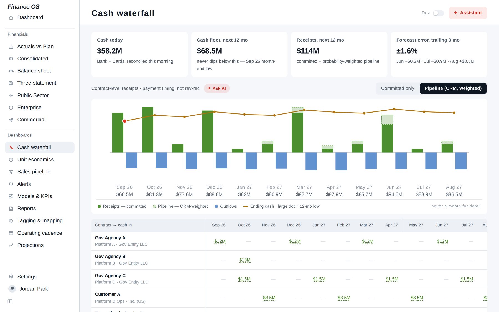Open the Settings link
Image resolution: width=499 pixels, height=312 pixels.
[40, 277]
